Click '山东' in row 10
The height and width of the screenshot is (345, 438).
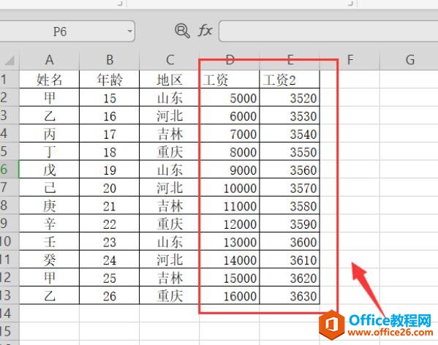(170, 241)
